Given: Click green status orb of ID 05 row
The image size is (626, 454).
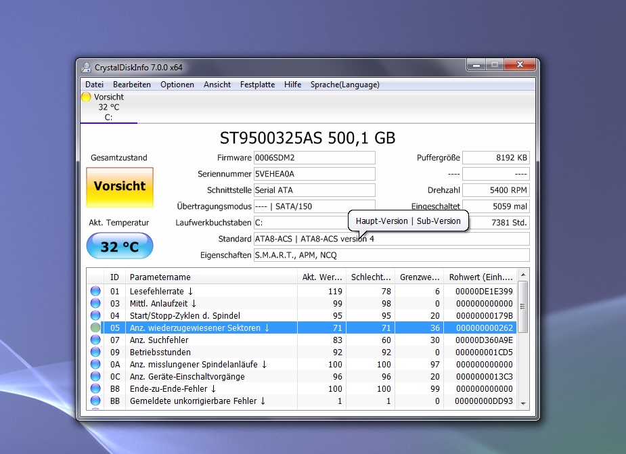Looking at the screenshot, I should coord(95,328).
